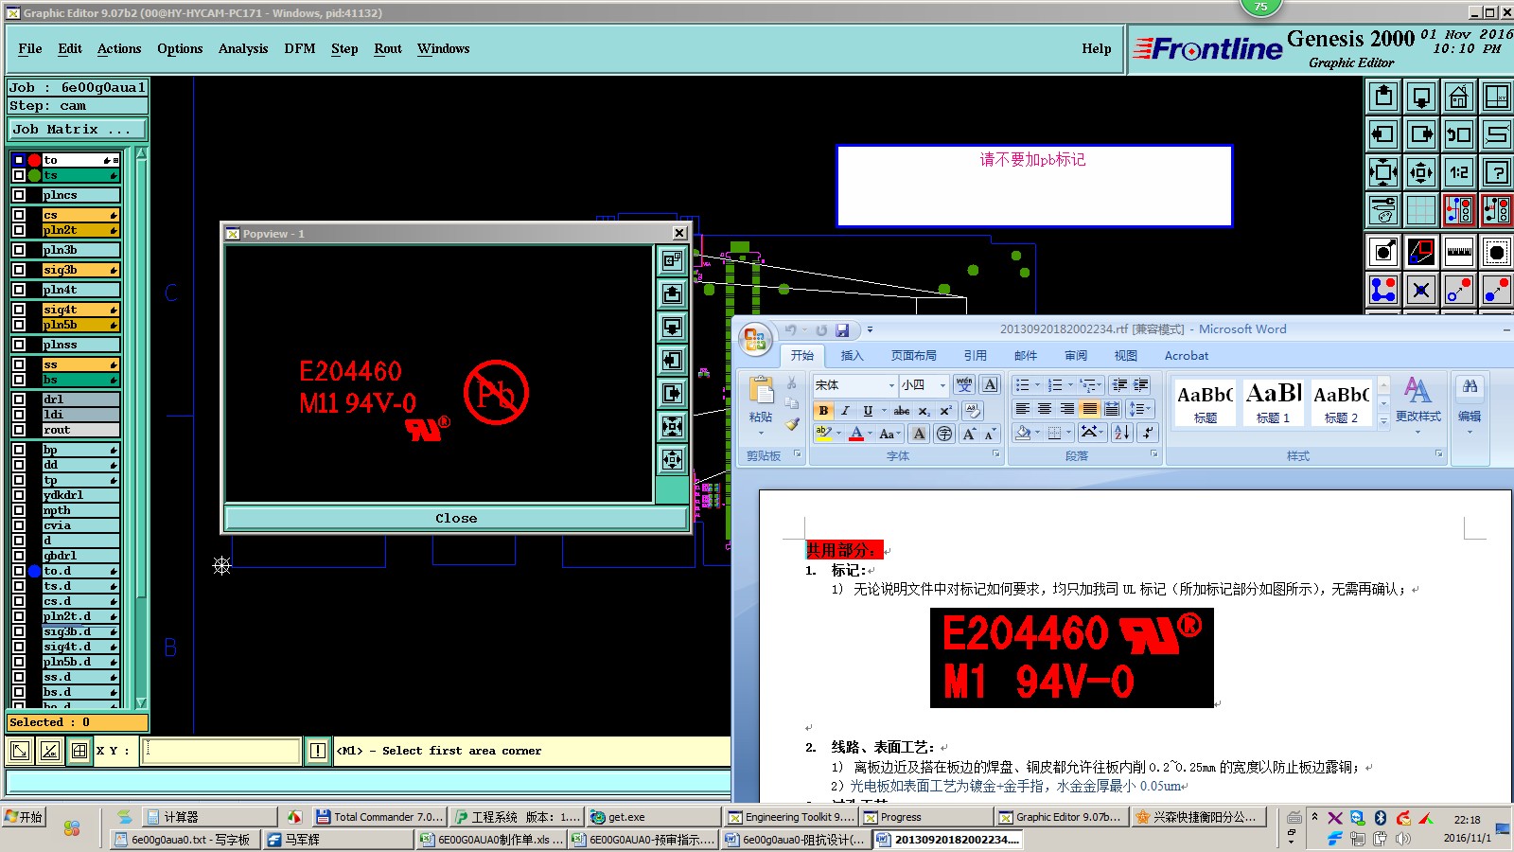Screen dimensions: 1514x852
Task: Click the pan right icon in the view toolbar
Action: tap(1420, 134)
